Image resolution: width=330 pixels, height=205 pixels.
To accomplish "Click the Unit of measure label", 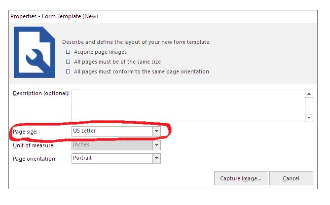I will 34,145.
